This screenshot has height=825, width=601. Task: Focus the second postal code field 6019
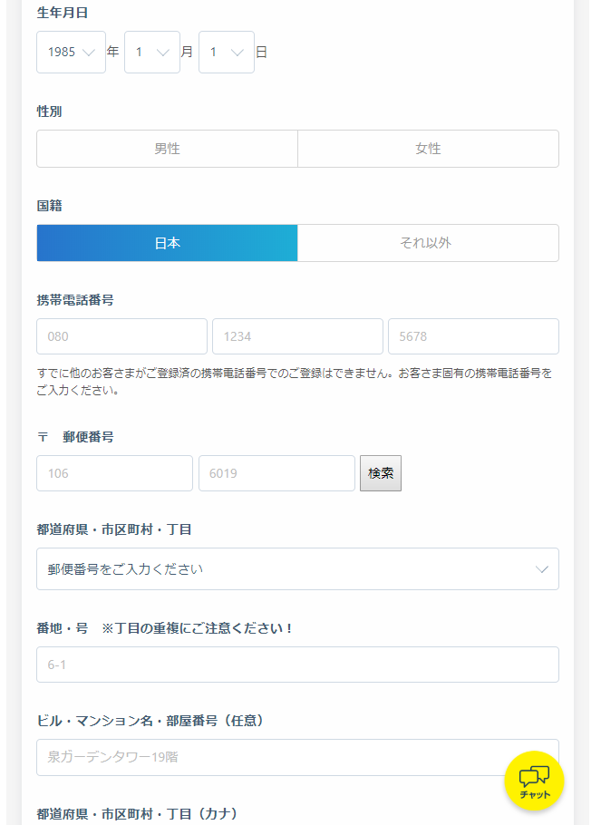tap(276, 473)
